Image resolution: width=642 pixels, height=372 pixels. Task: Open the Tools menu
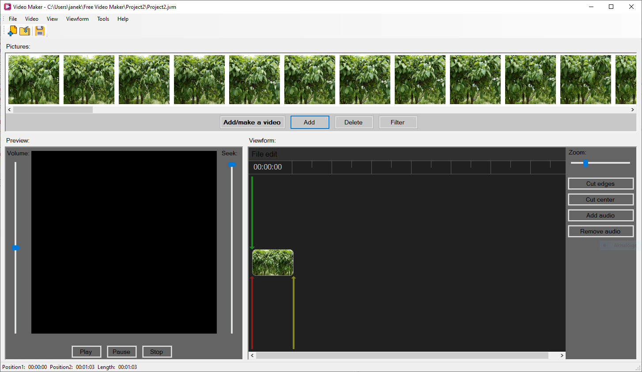pos(103,19)
